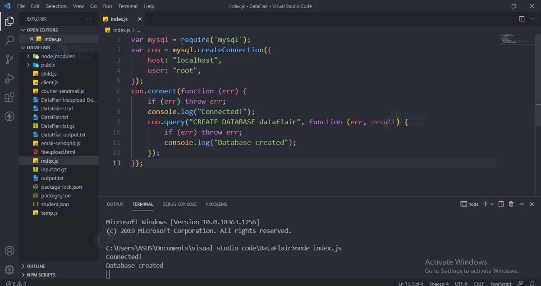
Task: Open the Accounts menu icon
Action: (9, 251)
